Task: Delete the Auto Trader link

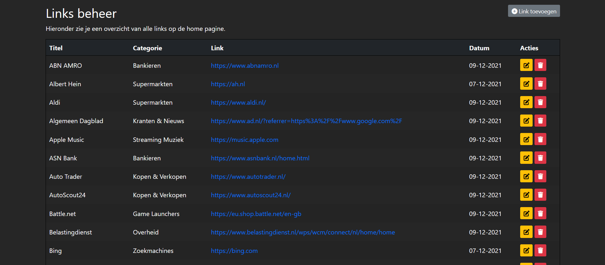Action: pyautogui.click(x=540, y=176)
